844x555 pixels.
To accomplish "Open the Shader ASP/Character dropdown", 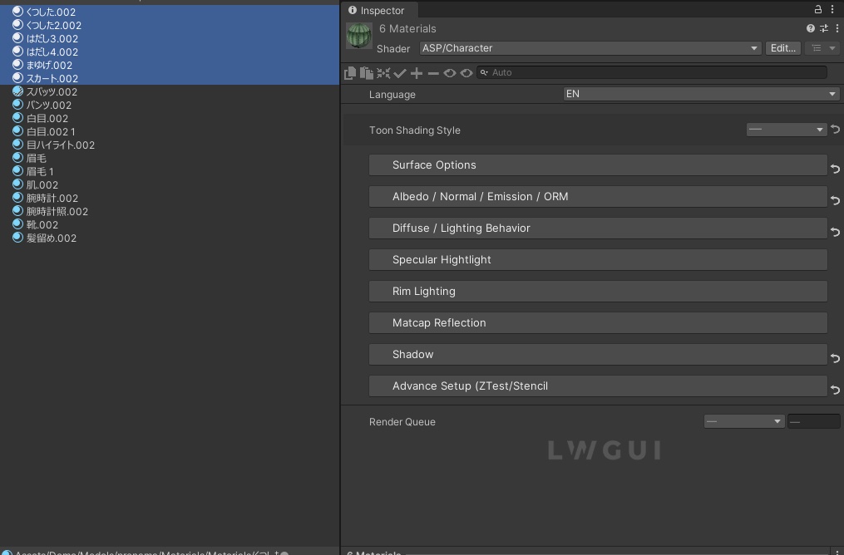I will pos(590,48).
